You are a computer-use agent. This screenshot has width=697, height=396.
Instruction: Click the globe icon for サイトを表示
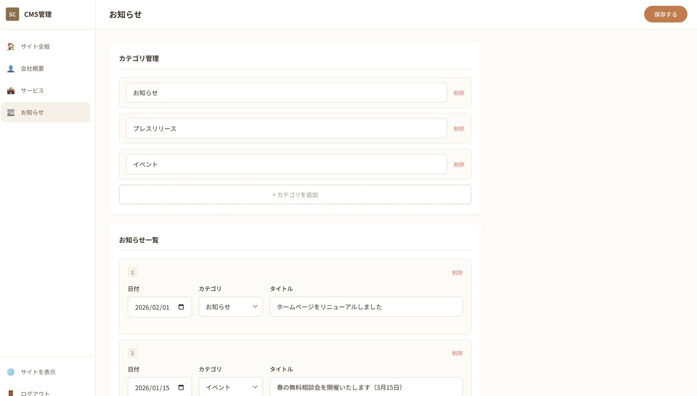(x=11, y=372)
